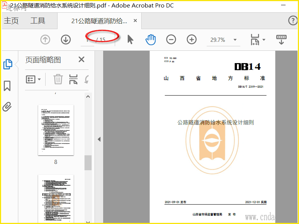Click the page 8 number label

point(56,162)
